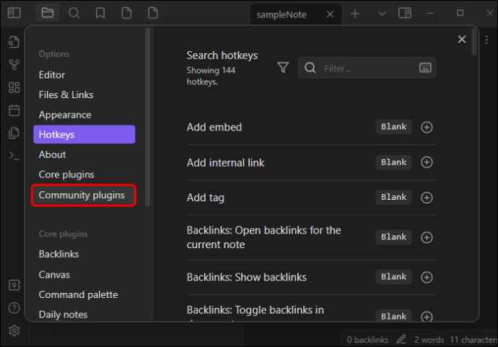Click Blank label for Open backlinks for current note
498x347 pixels.
coord(393,237)
